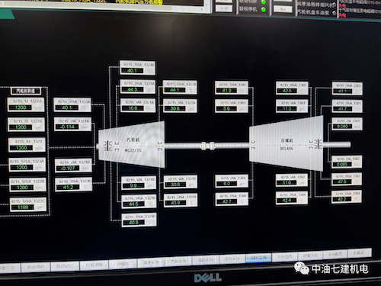381x286 pixels.
Task: Open the vibration tag reading 5.9 near the coupling
Action: (232, 106)
